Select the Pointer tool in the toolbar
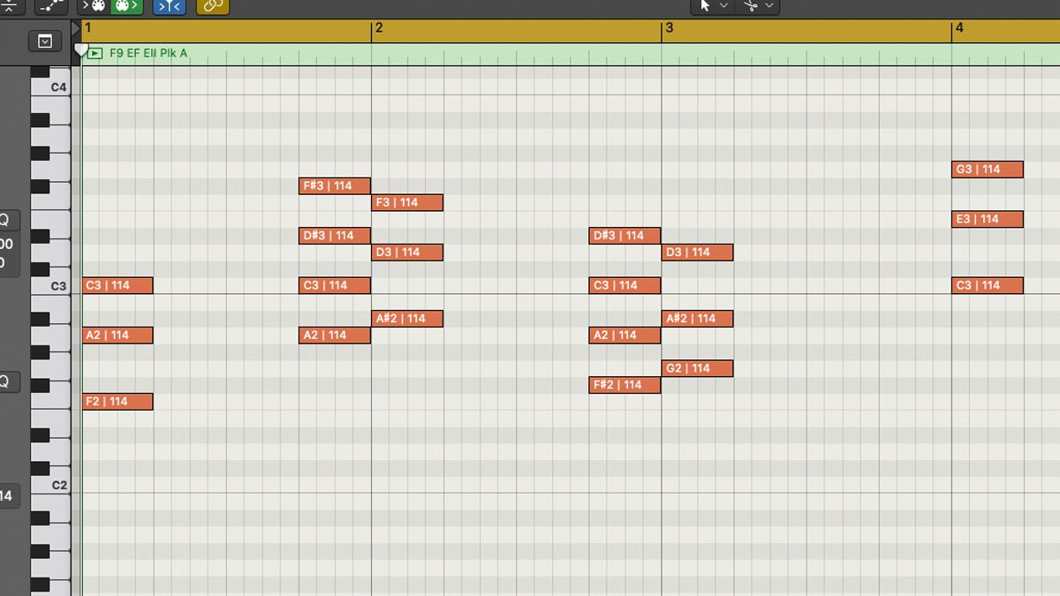Screen dimensions: 1060x596 (x=705, y=7)
